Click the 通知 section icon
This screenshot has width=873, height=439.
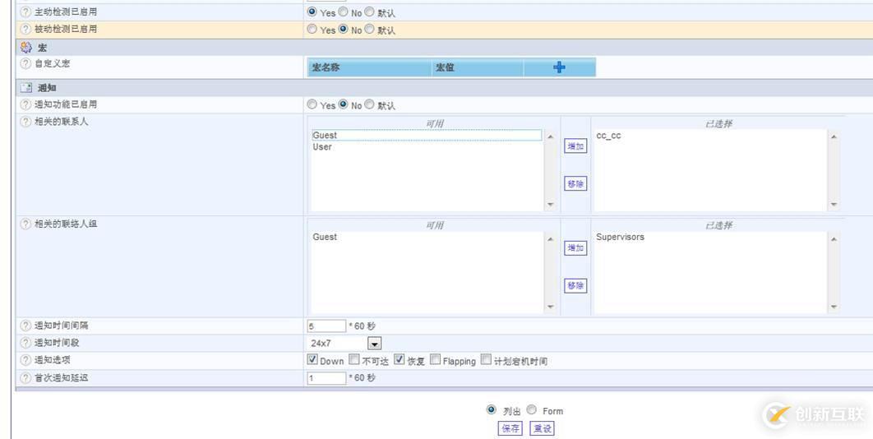pyautogui.click(x=26, y=87)
